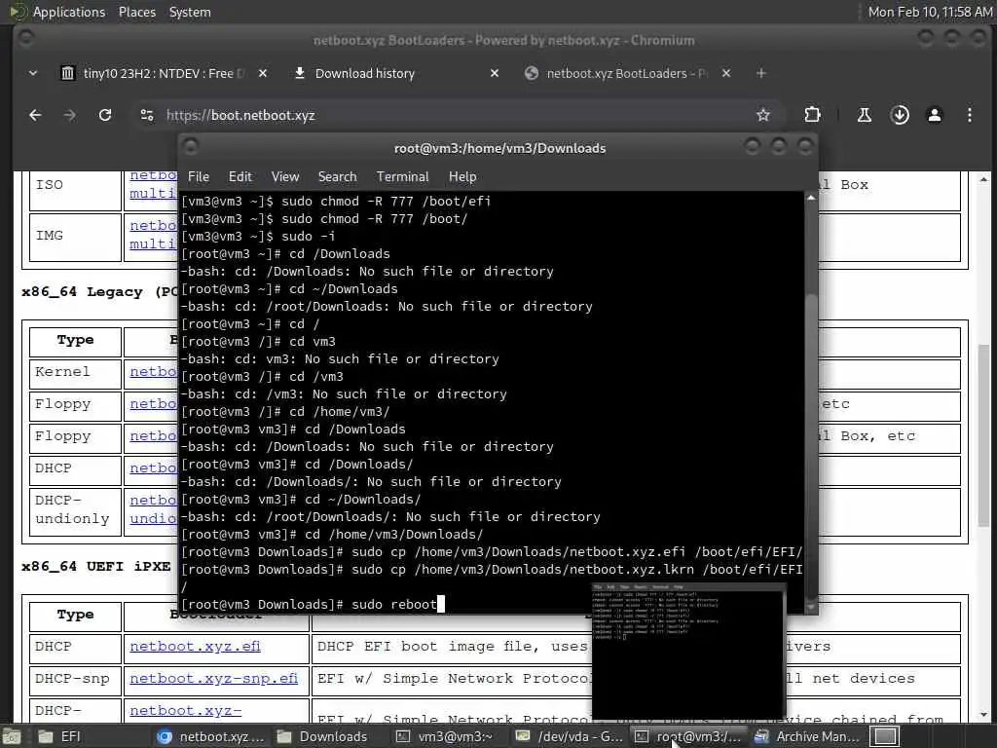The height and width of the screenshot is (748, 997).
Task: Reload the boot.netboot.xyz page
Action: pyautogui.click(x=105, y=115)
